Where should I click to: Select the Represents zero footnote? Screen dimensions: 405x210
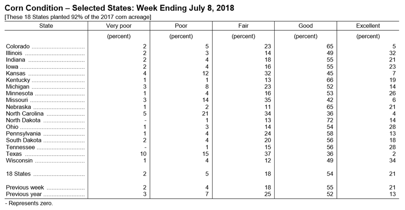(29, 203)
